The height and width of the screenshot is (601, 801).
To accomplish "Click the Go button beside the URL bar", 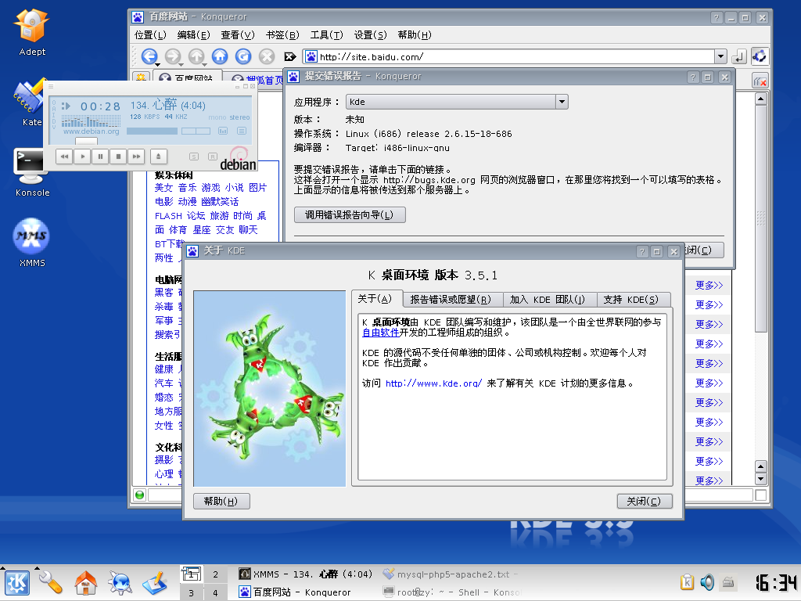I will [x=739, y=56].
